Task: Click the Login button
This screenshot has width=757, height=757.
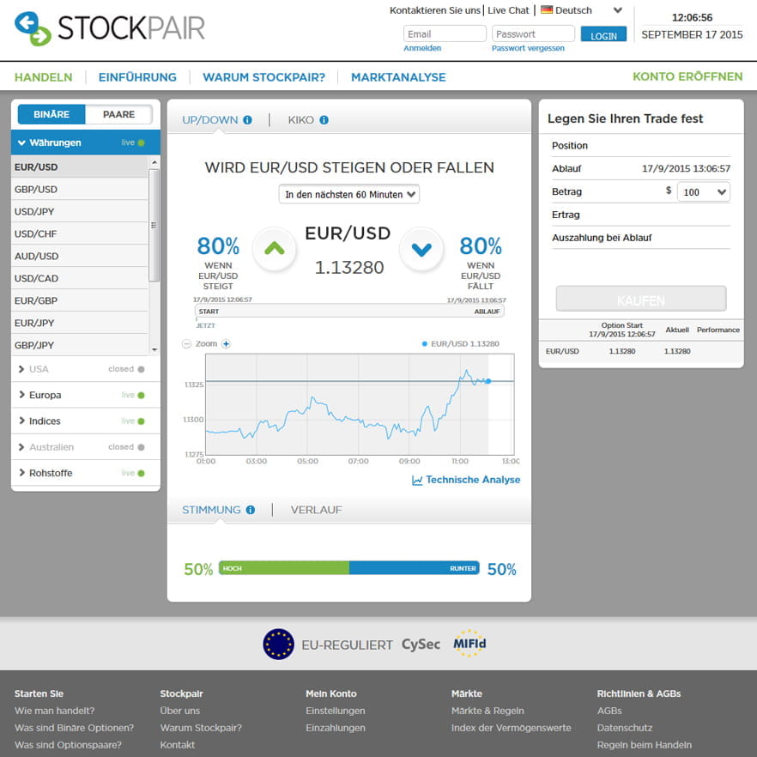Action: 603,34
